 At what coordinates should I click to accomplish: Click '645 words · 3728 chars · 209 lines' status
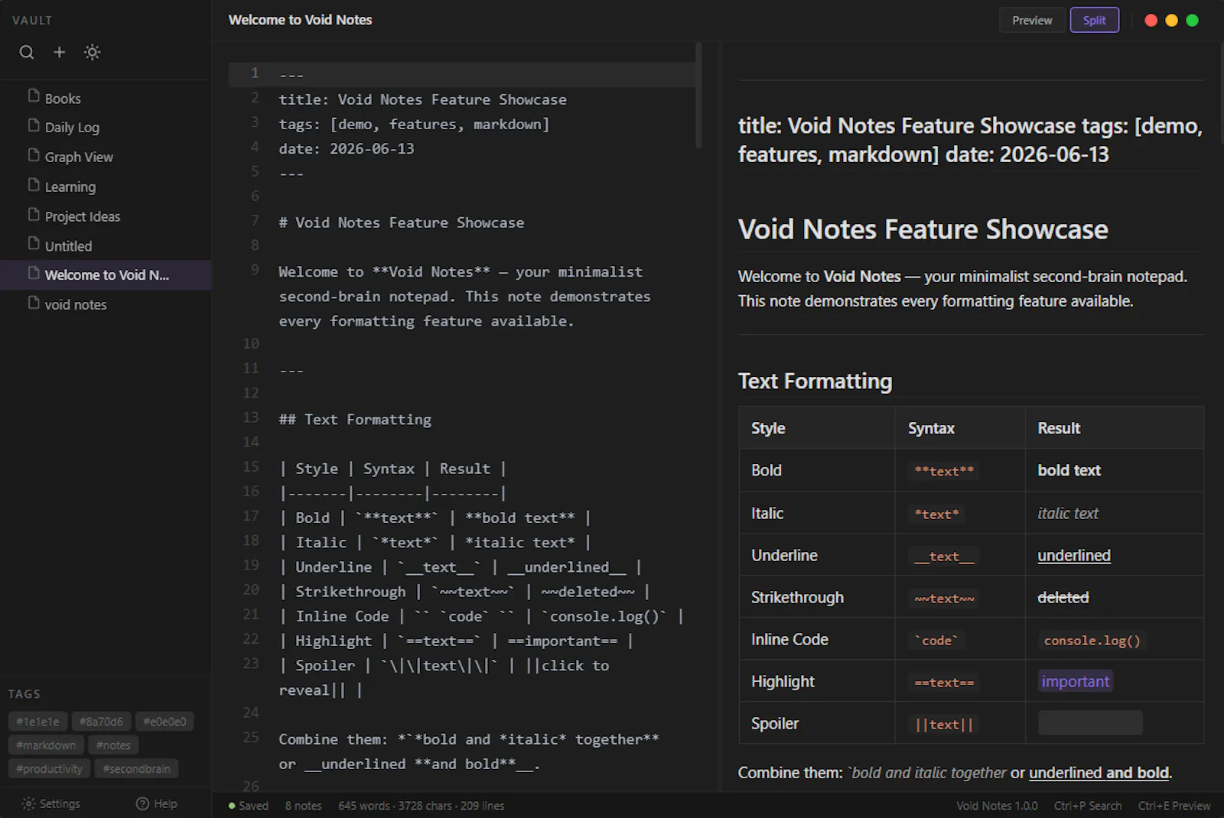coord(421,806)
